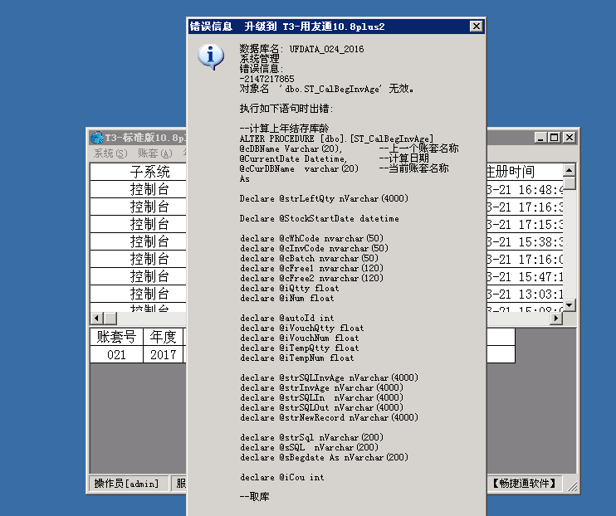Viewport: 616px width, 516px height.
Task: Click the 注册时间 column header
Action: [x=525, y=172]
